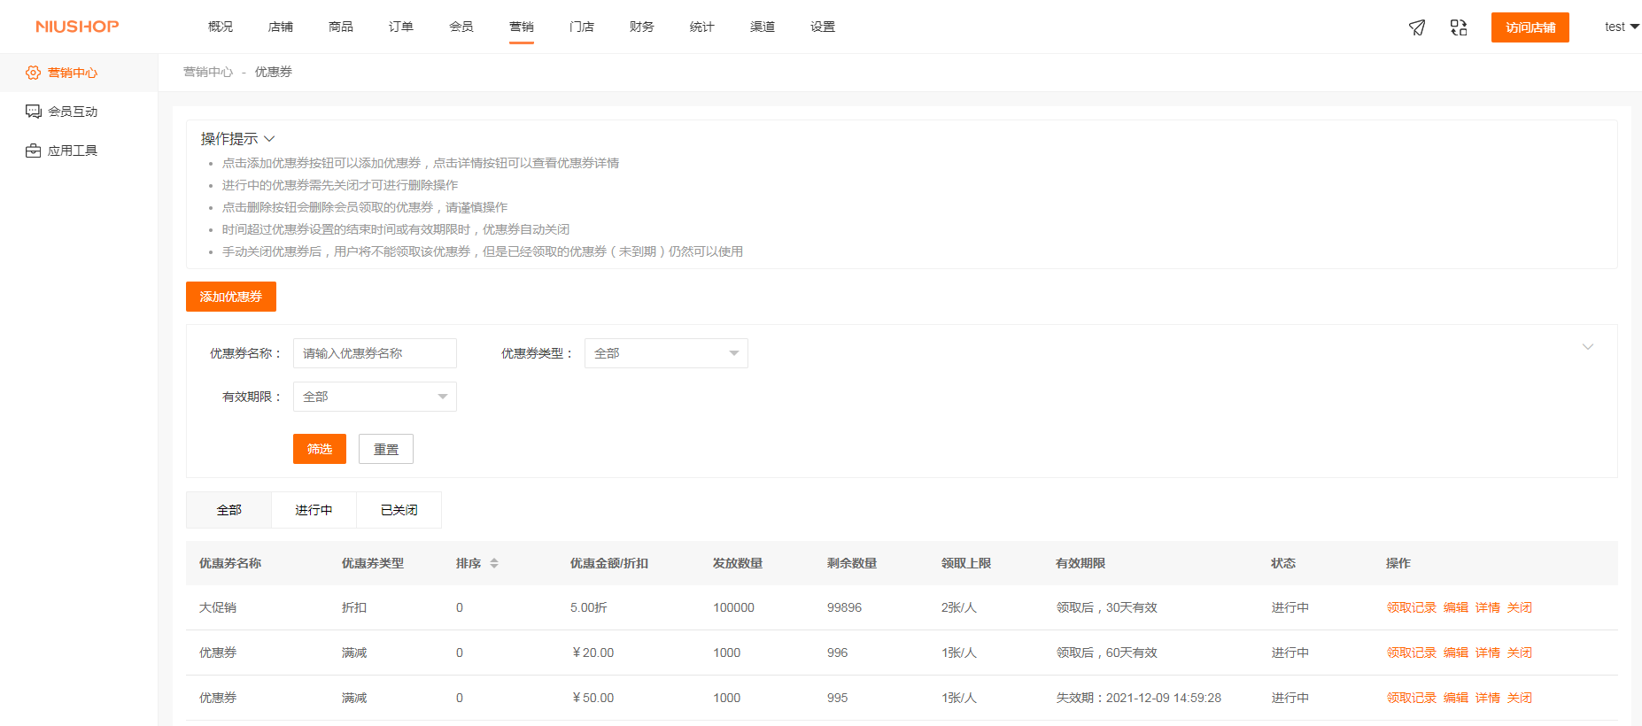Click 编辑 for ¥20.00 coupon

click(x=1456, y=653)
